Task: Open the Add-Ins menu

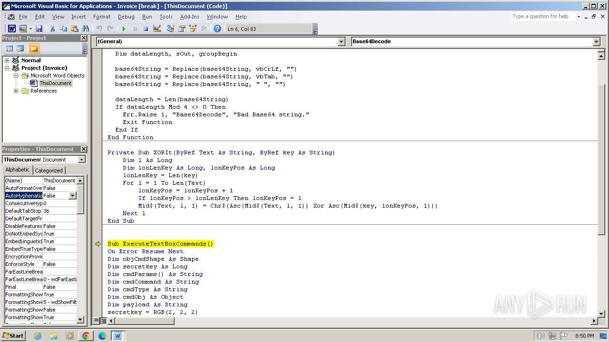Action: tap(189, 17)
